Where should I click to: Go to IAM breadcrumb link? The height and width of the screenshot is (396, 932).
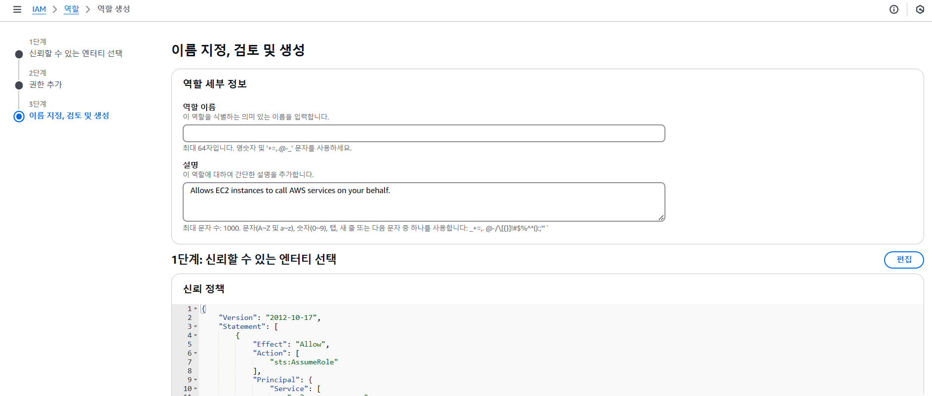coord(39,9)
